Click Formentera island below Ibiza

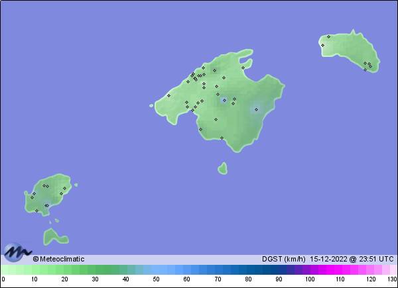point(53,236)
